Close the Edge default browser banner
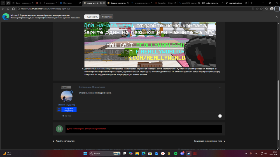The image size is (280, 157). (x=277, y=17)
